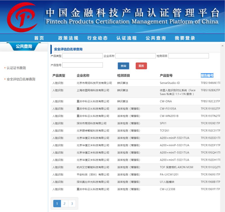Select model cell TCF261
225x212 pixels.
pos(164,131)
